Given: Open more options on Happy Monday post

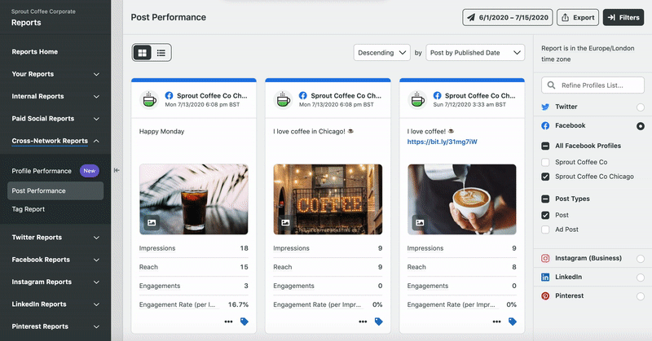Looking at the screenshot, I should coord(228,321).
